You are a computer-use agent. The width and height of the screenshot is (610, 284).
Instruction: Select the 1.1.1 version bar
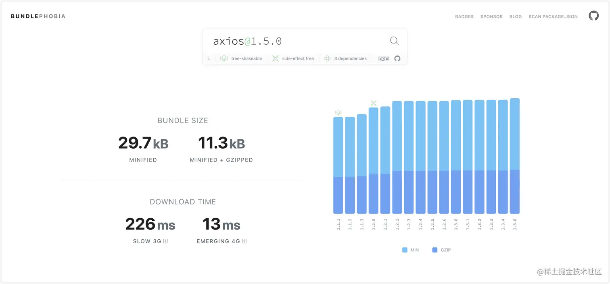click(x=338, y=165)
